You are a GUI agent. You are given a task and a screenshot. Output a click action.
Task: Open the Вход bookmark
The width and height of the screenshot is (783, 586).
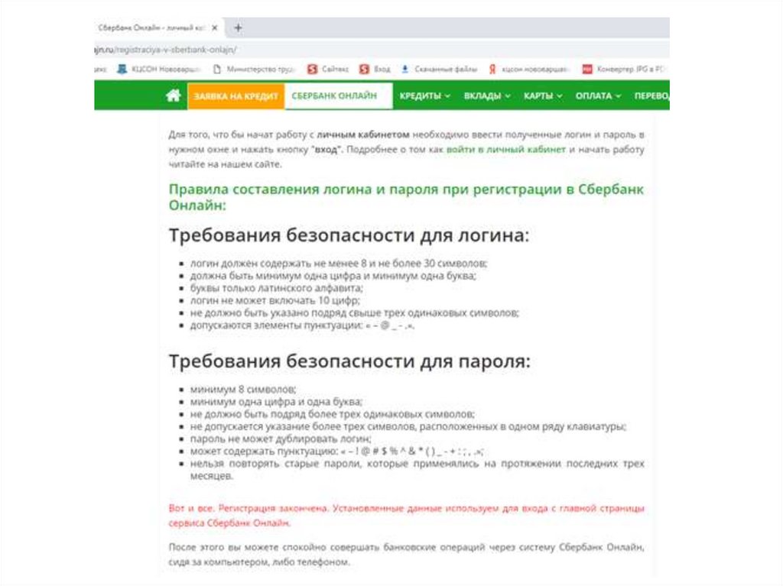coord(375,69)
